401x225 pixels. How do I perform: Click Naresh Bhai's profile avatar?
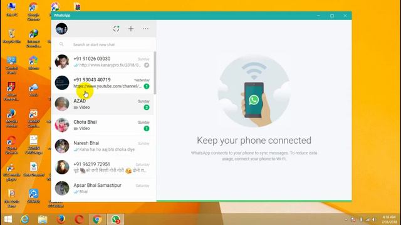[x=62, y=146]
